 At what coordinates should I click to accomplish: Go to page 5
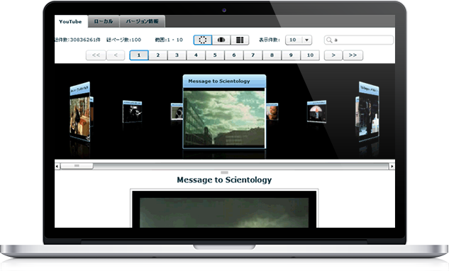pyautogui.click(x=215, y=55)
